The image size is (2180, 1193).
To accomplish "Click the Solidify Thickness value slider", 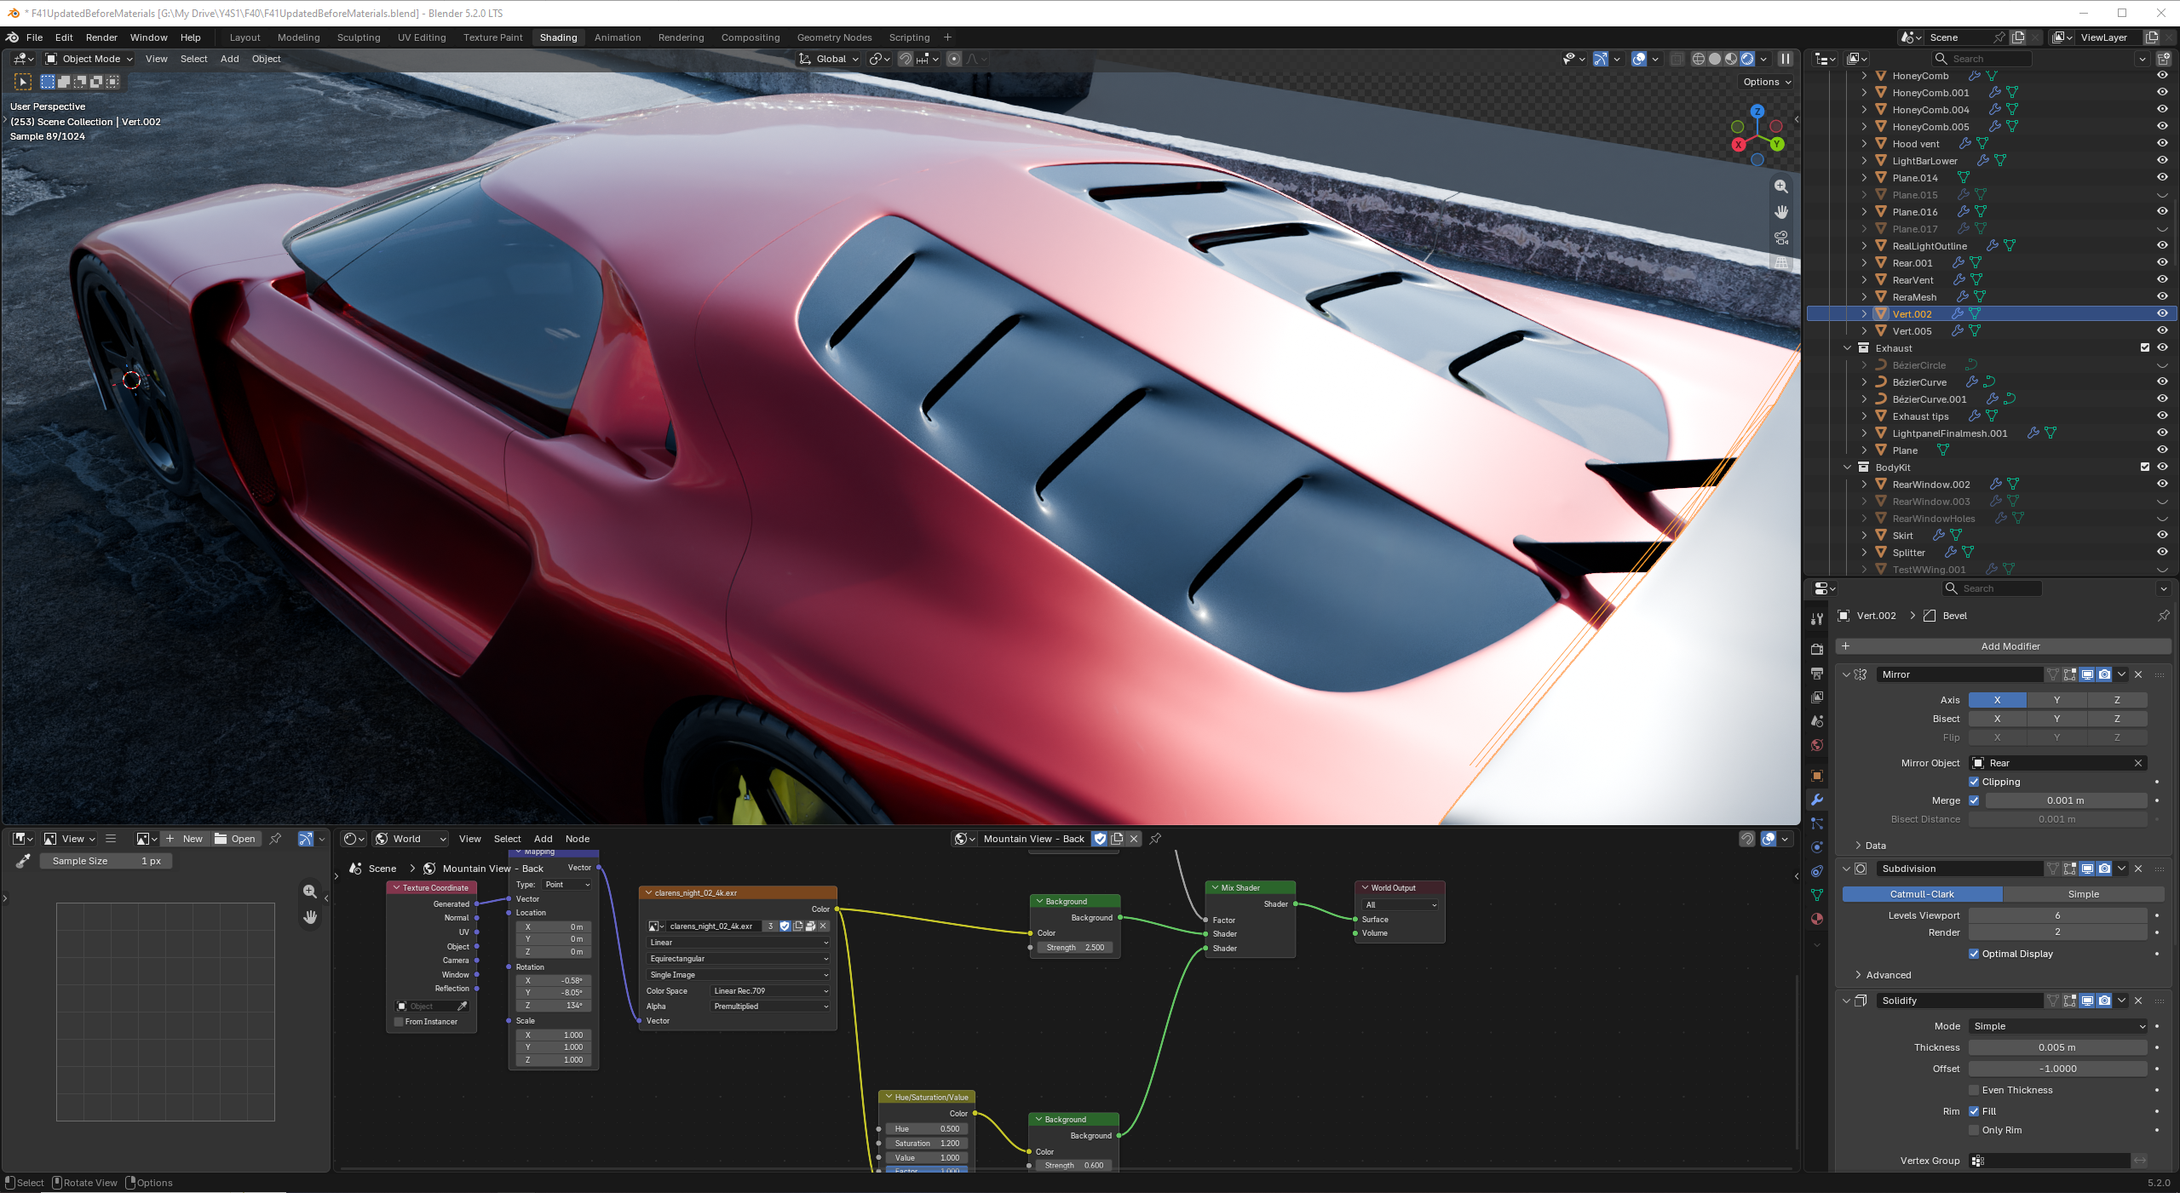I will [2057, 1047].
